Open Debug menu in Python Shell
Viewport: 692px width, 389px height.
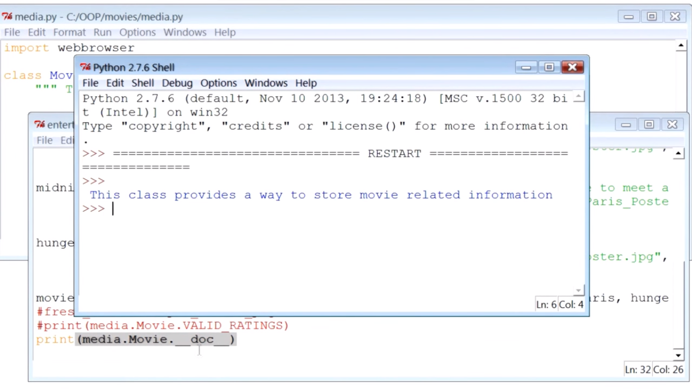(x=177, y=83)
